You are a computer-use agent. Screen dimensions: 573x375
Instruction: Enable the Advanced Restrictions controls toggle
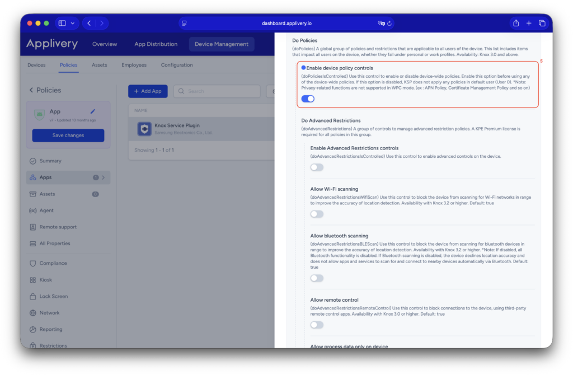(317, 167)
